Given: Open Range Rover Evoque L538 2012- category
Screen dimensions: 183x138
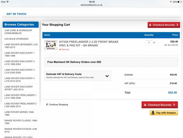Looking at the screenshot, I should (x=21, y=130).
